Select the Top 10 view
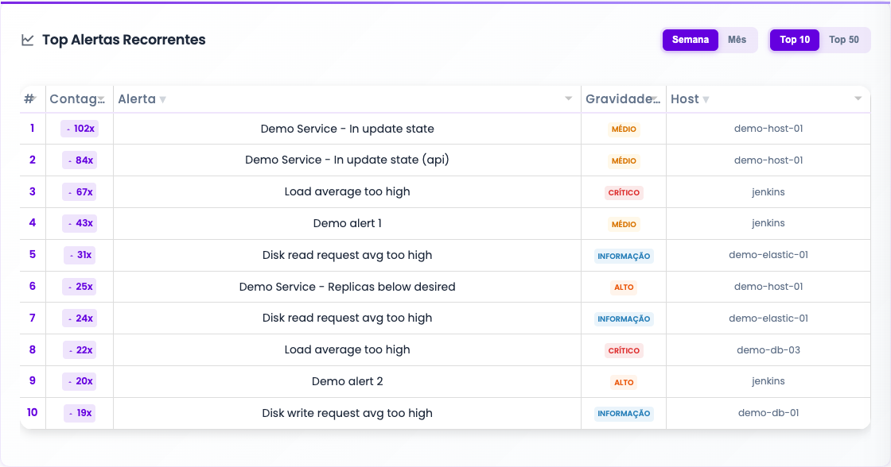 (795, 40)
